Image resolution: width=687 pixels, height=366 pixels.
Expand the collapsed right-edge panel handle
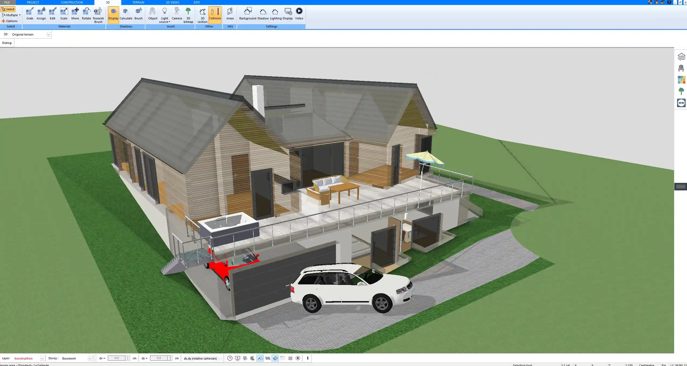pyautogui.click(x=681, y=186)
